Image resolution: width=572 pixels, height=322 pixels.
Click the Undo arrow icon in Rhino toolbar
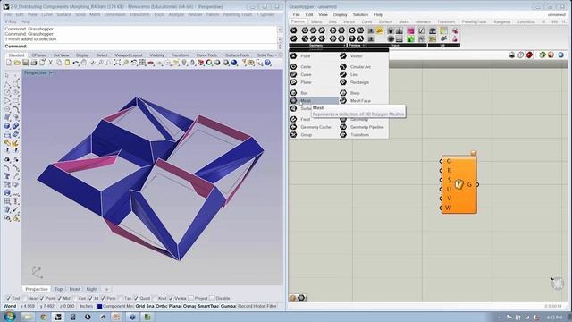[76, 63]
